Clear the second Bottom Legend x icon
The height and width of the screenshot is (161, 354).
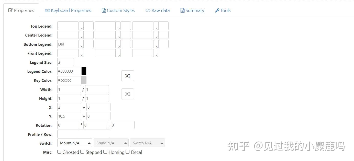(119, 46)
